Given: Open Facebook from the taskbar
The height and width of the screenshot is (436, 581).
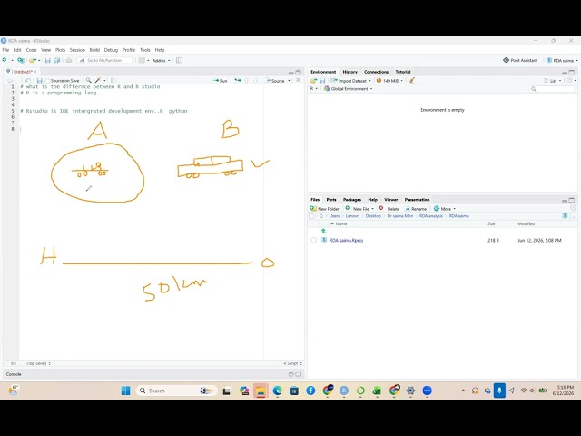Looking at the screenshot, I should (x=310, y=391).
